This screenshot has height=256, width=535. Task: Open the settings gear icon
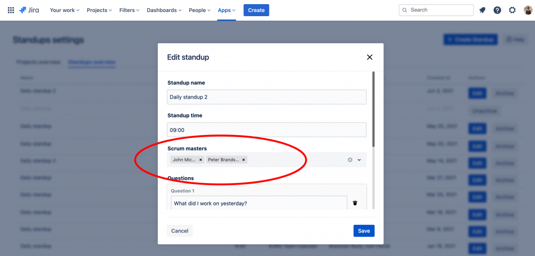[x=512, y=10]
